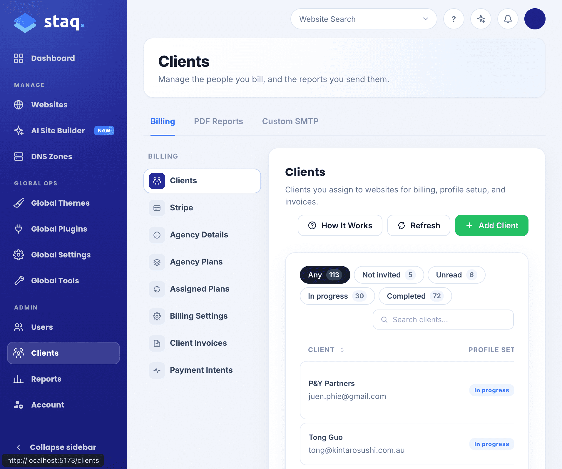Open Assigned Plans section
Image resolution: width=562 pixels, height=469 pixels.
pos(202,289)
